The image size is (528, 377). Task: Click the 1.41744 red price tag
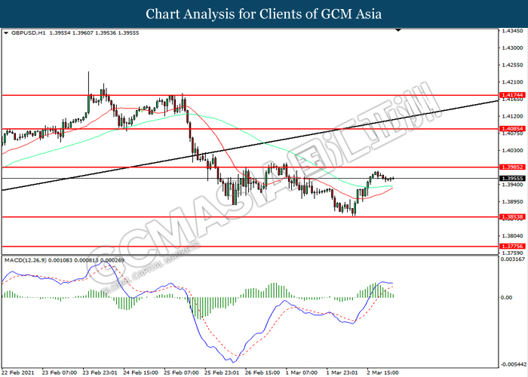[x=512, y=96]
